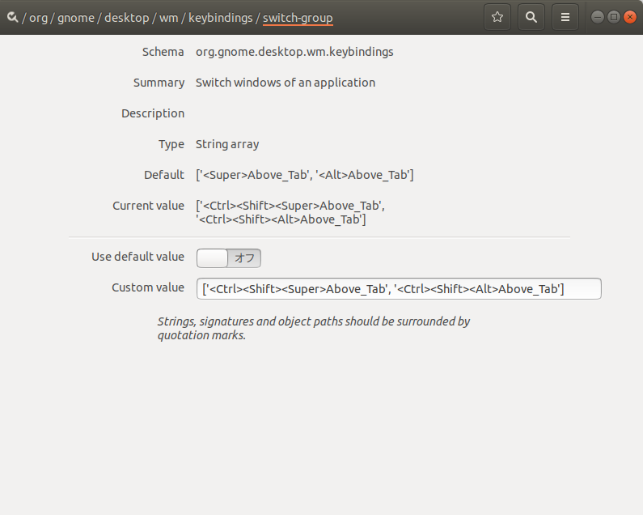Go to 'org' path segment

click(38, 18)
